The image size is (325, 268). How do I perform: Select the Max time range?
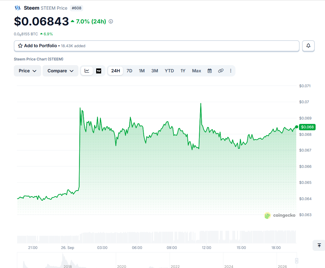(x=196, y=71)
